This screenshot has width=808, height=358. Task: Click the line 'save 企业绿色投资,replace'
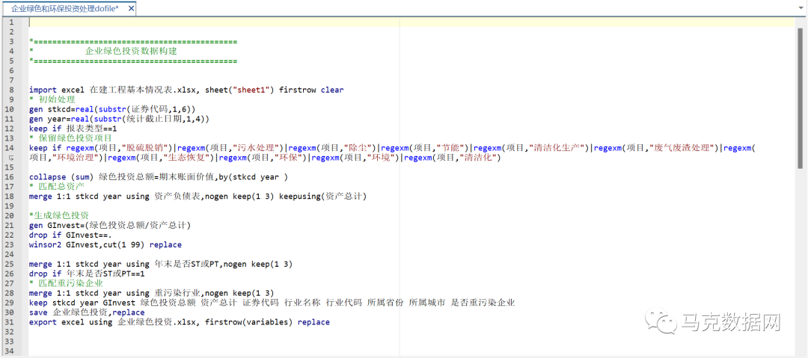(x=87, y=312)
